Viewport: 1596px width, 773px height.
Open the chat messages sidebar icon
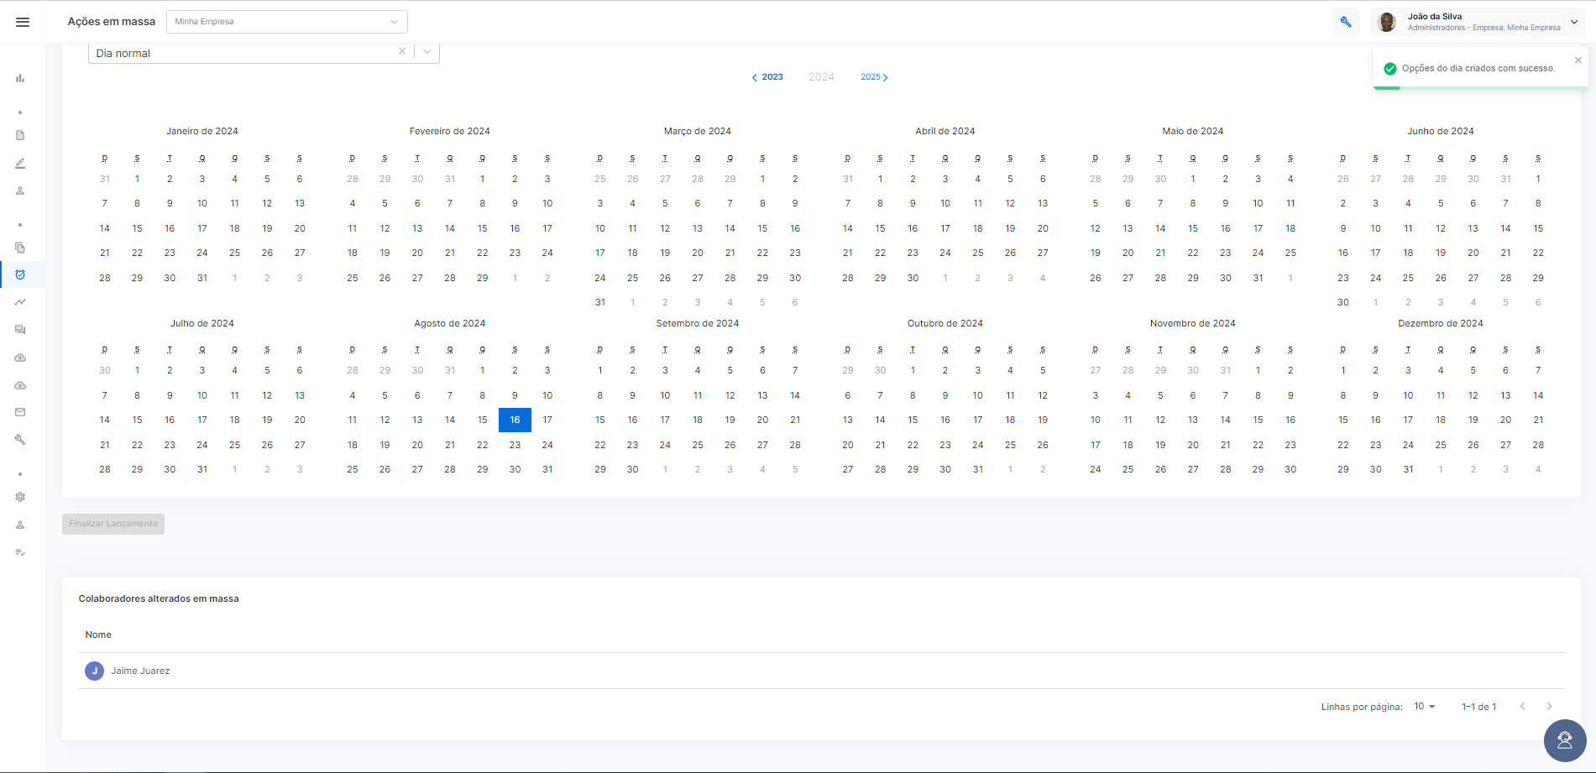[x=20, y=330]
